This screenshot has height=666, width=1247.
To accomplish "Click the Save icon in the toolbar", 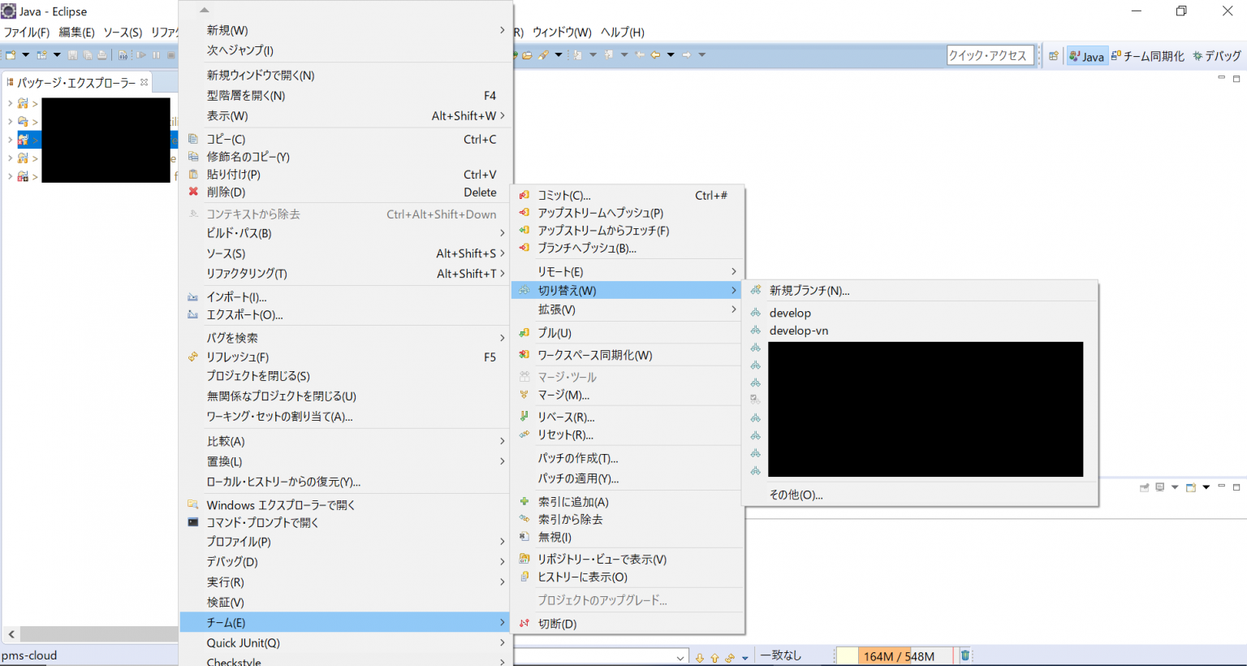I will [73, 54].
